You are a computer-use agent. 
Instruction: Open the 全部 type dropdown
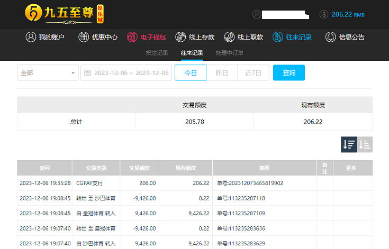click(48, 73)
